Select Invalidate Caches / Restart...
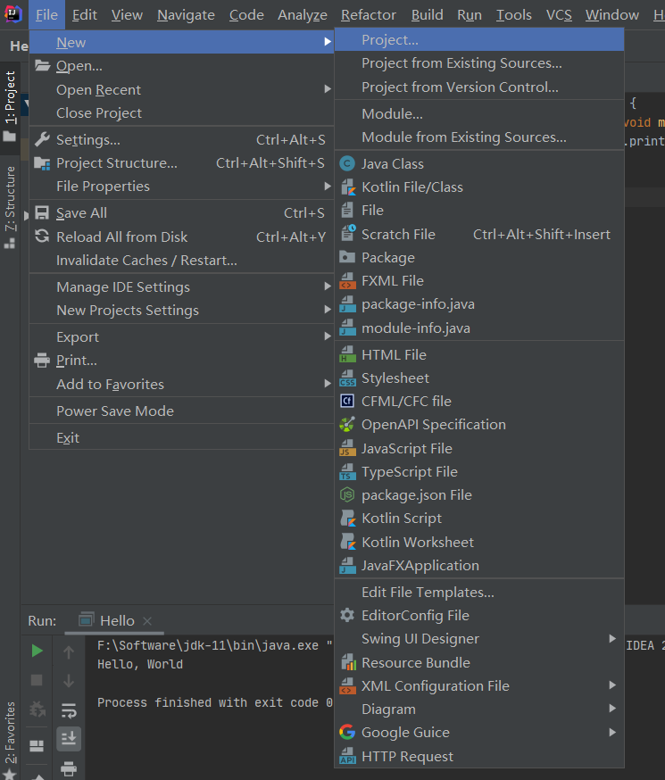The height and width of the screenshot is (780, 665). click(181, 261)
